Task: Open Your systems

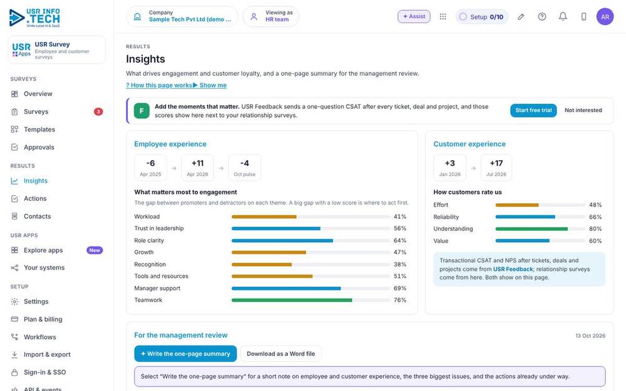Action: (44, 268)
